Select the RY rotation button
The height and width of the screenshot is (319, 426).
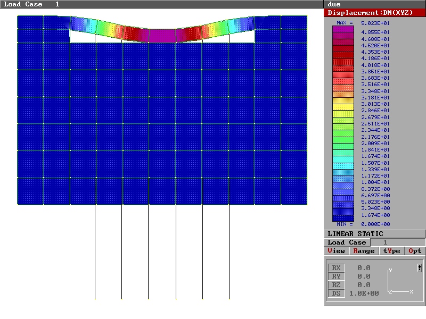click(336, 276)
